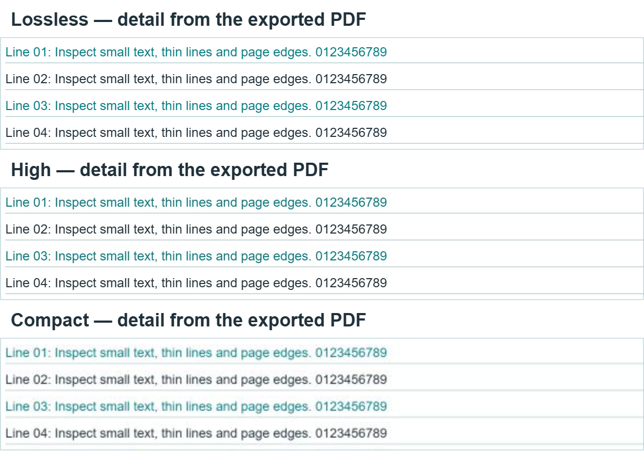Select the 'High — detail from the exported PDF' heading
This screenshot has height=451, width=644.
(170, 170)
